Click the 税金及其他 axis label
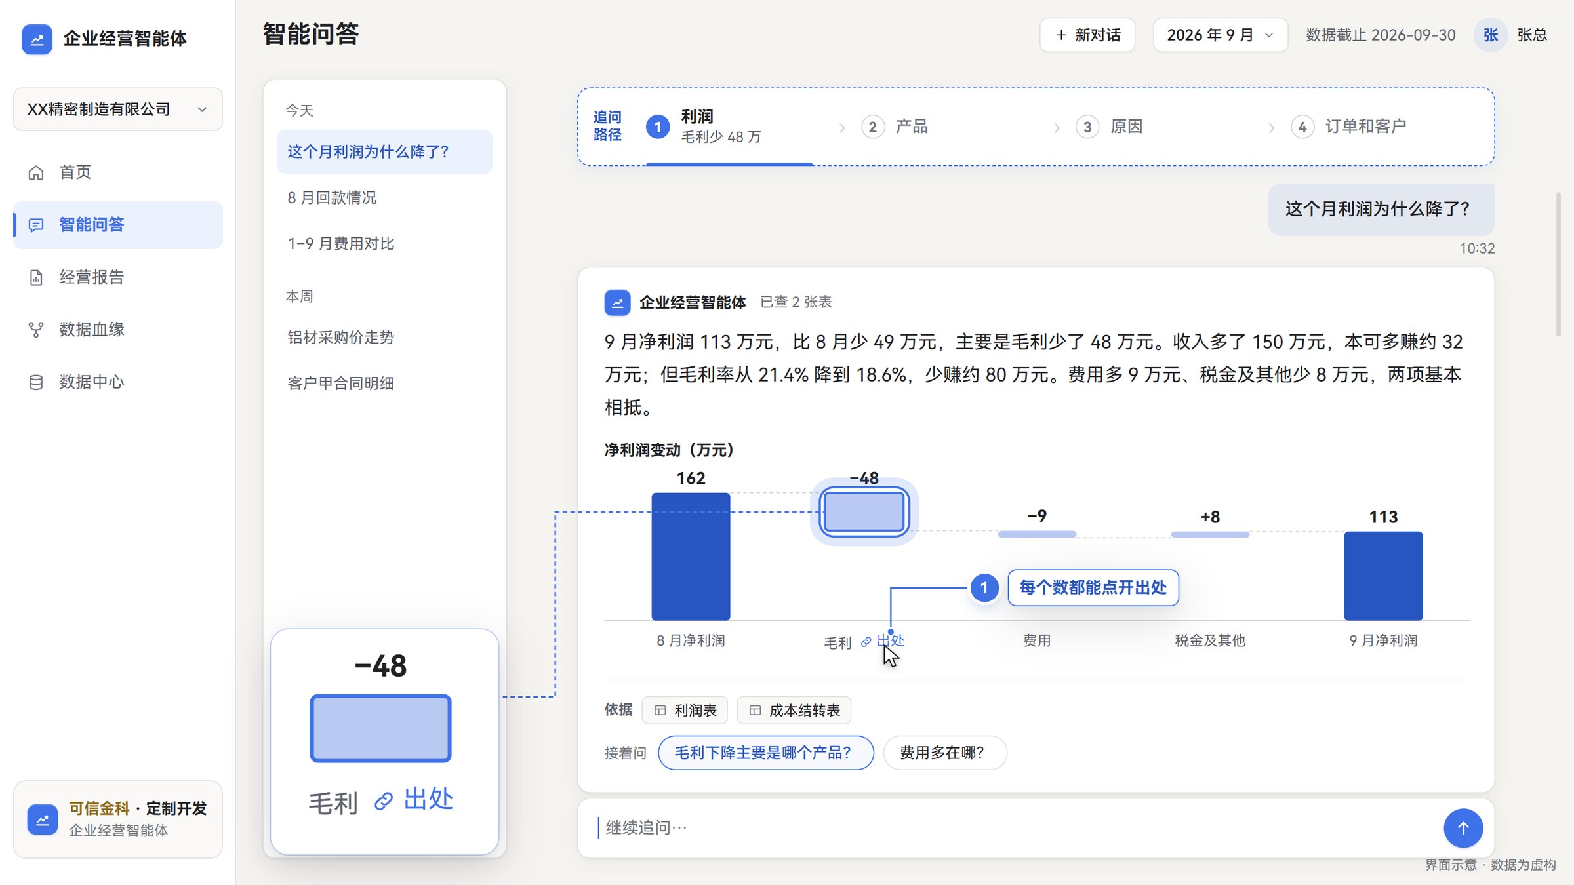1574x885 pixels. (x=1210, y=640)
